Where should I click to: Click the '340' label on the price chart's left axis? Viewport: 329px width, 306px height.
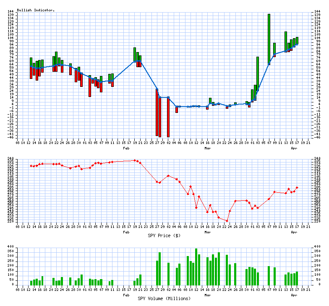(x=11, y=159)
